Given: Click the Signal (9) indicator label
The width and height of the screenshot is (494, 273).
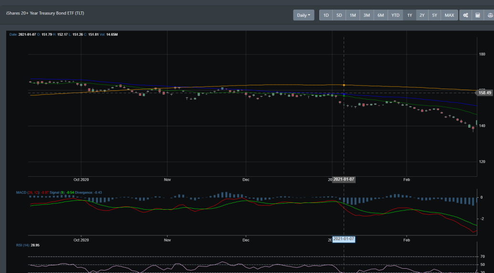Looking at the screenshot, I should click(61, 192).
